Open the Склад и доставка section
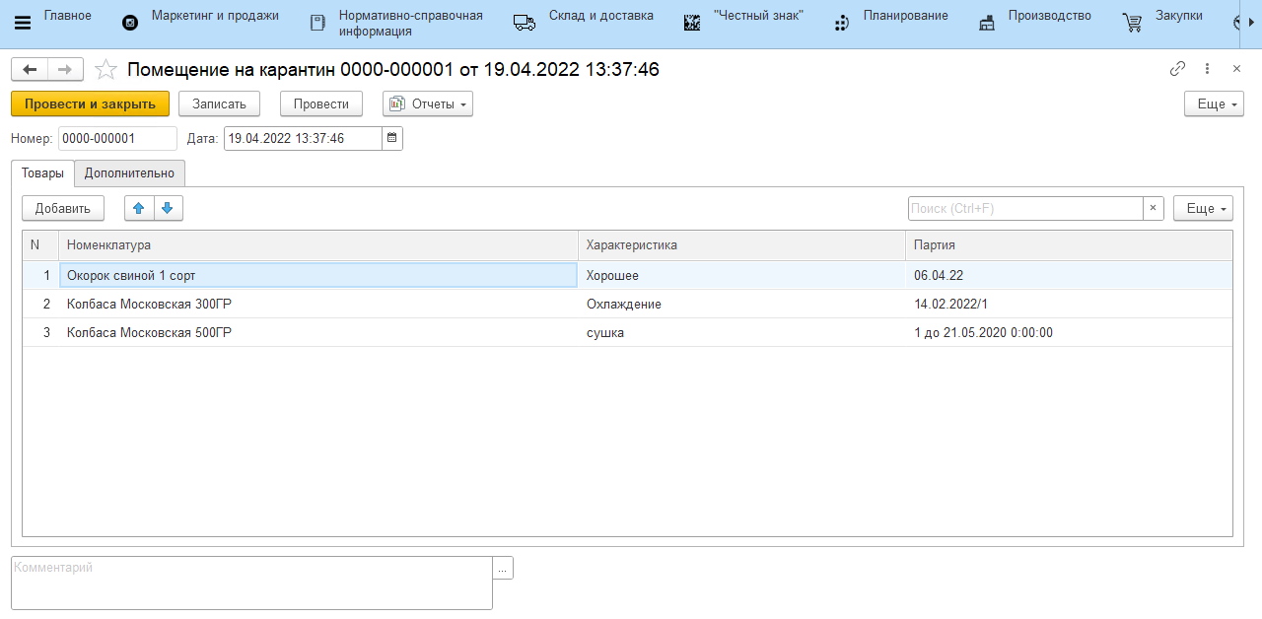Image resolution: width=1262 pixels, height=619 pixels. (x=599, y=17)
